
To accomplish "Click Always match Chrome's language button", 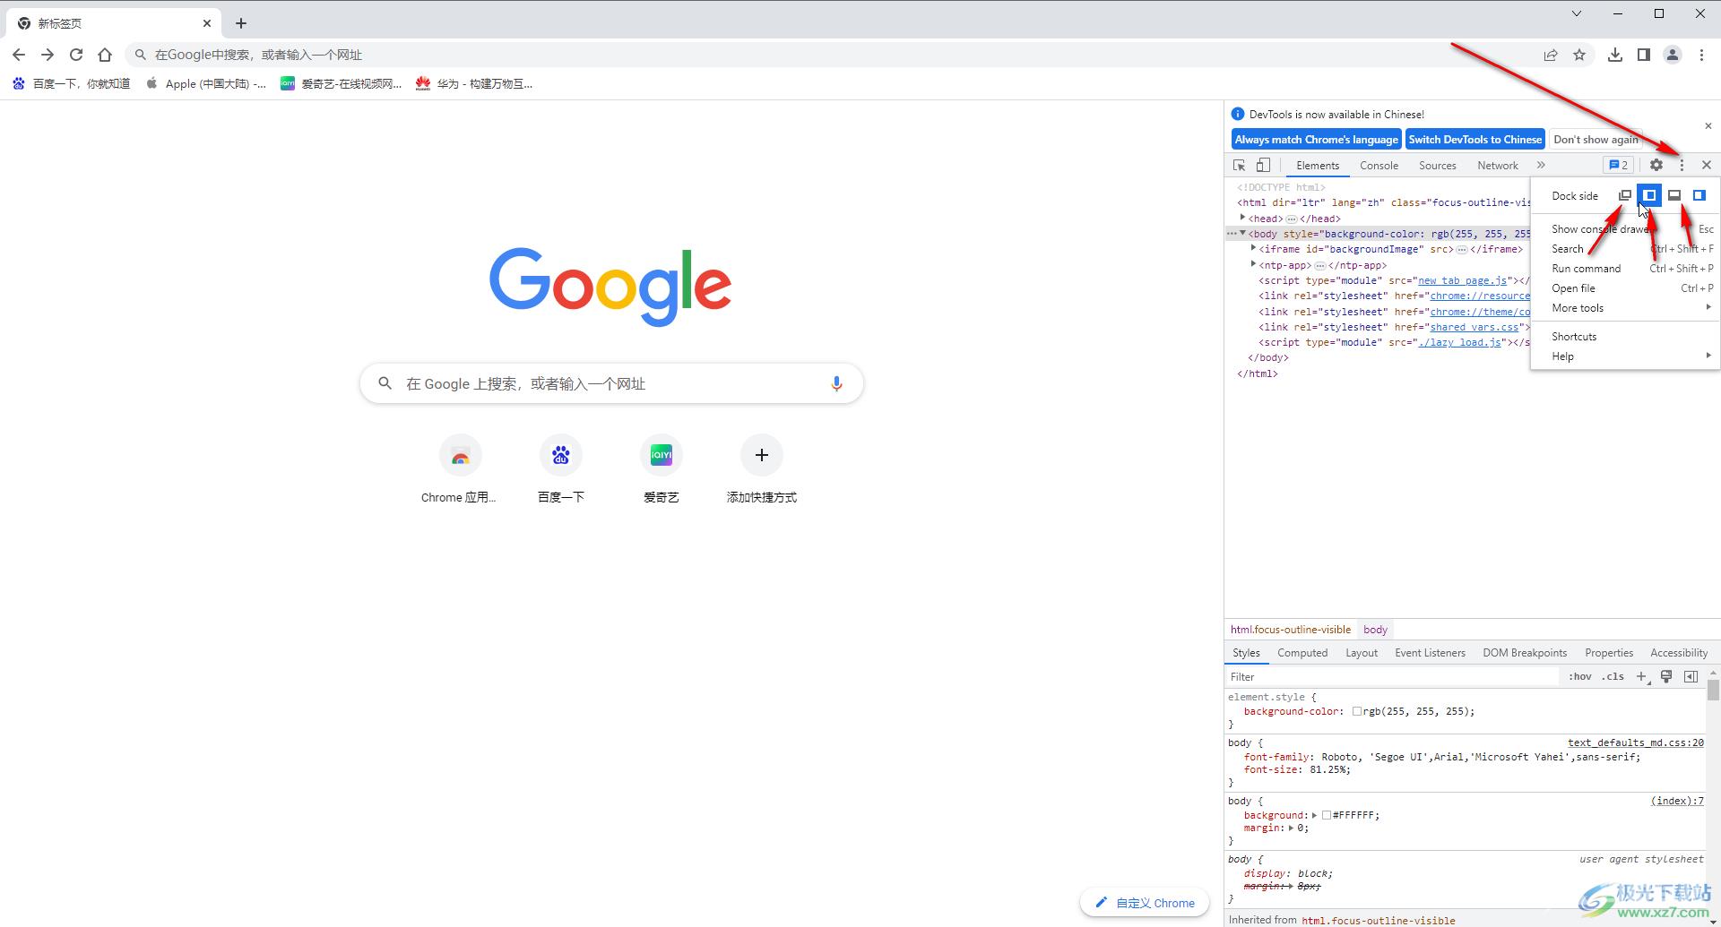I will [1316, 140].
